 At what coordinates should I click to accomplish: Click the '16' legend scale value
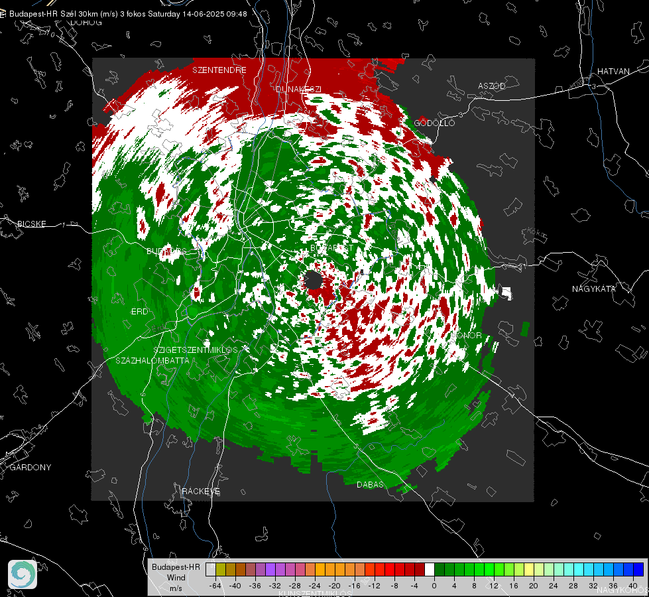[514, 586]
